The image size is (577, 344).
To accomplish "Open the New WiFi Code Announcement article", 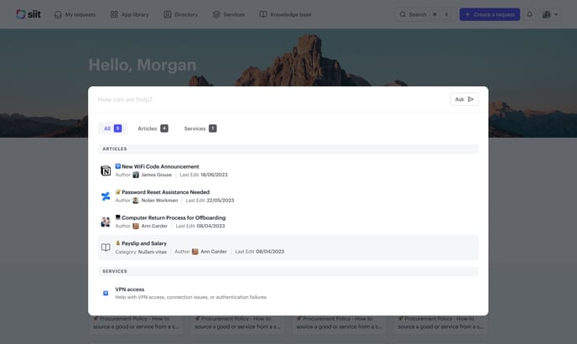I will [x=160, y=166].
